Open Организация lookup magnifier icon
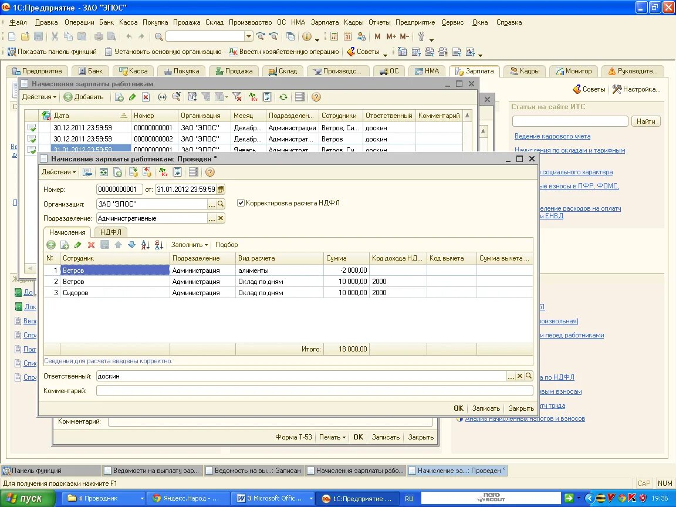The image size is (676, 507). point(221,204)
